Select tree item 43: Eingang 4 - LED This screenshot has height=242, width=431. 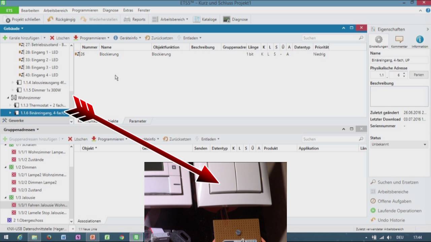point(38,75)
